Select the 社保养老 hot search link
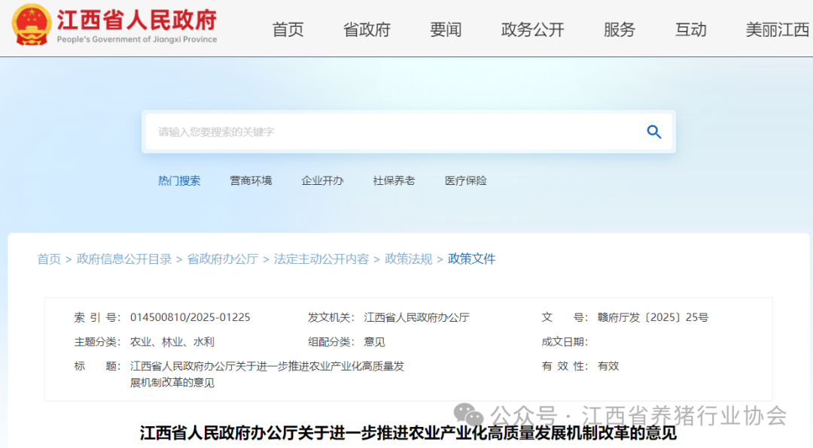Viewport: 813px width, 448px height. click(x=394, y=181)
